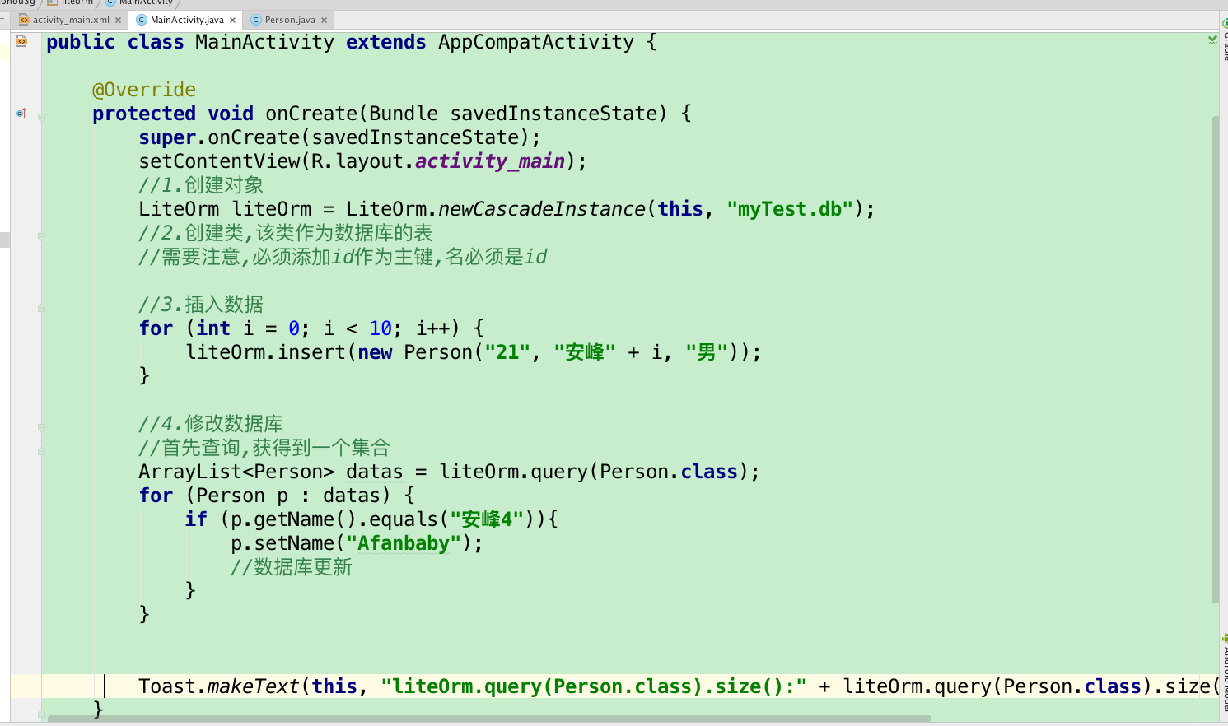Click the activity_main layout reference
The width and height of the screenshot is (1228, 726).
[x=490, y=161]
